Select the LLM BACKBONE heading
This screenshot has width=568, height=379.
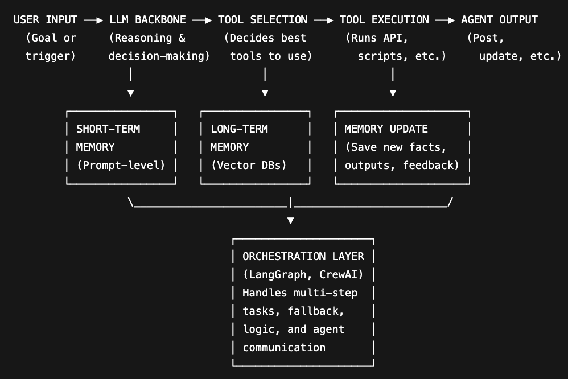(147, 20)
